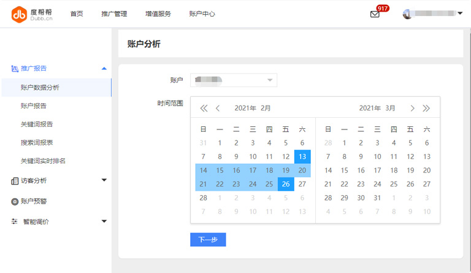Click the 账户预警 alert icon
This screenshot has width=471, height=273.
[15, 201]
